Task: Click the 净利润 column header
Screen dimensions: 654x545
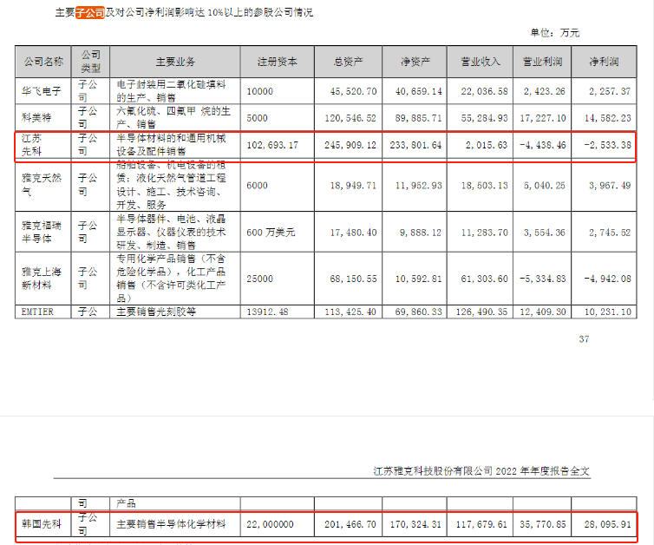Action: click(604, 62)
